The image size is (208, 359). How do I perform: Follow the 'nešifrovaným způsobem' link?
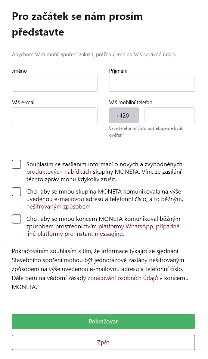pyautogui.click(x=59, y=207)
